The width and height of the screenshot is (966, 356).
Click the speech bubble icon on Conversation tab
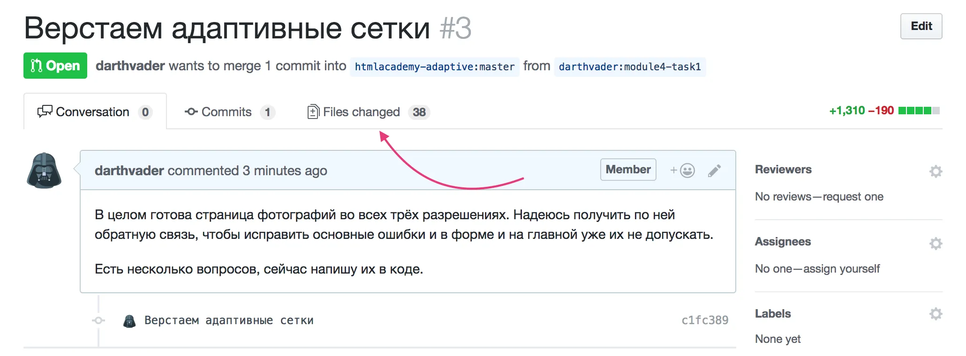[45, 111]
